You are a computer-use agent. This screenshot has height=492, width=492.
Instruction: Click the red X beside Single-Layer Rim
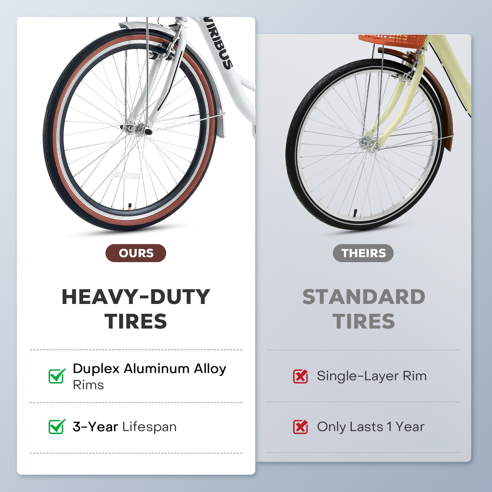[x=300, y=376]
